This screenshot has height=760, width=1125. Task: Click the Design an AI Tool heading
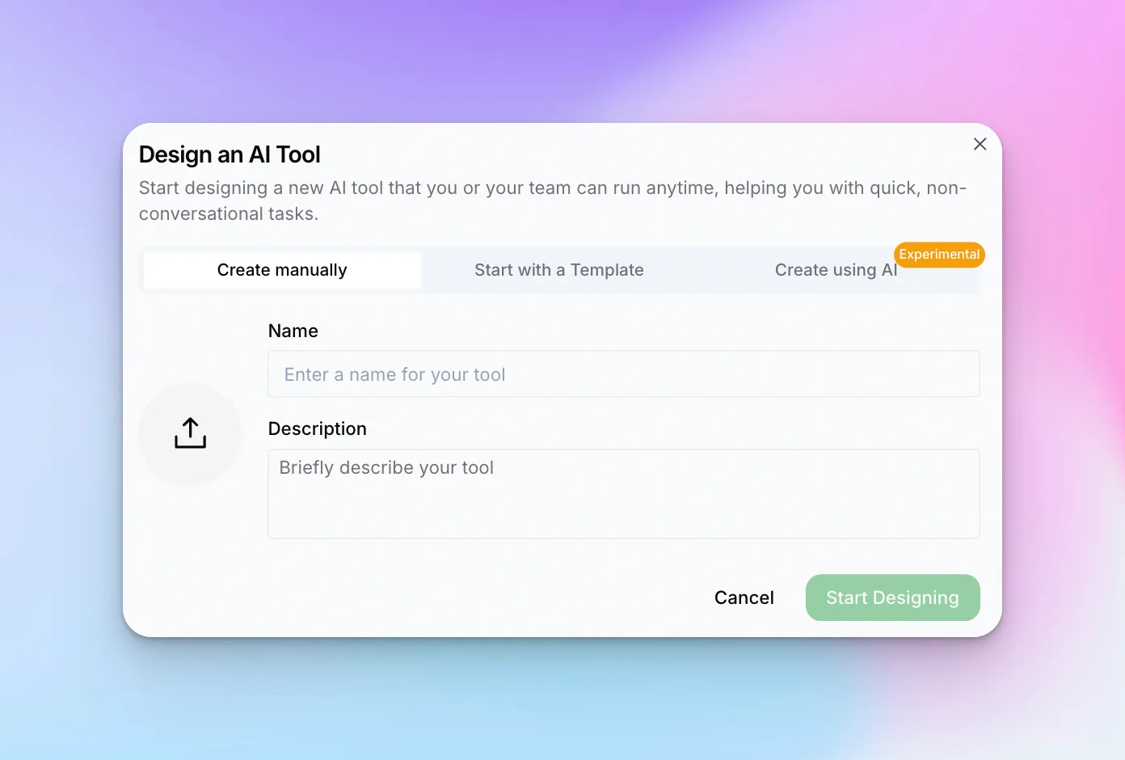[230, 154]
